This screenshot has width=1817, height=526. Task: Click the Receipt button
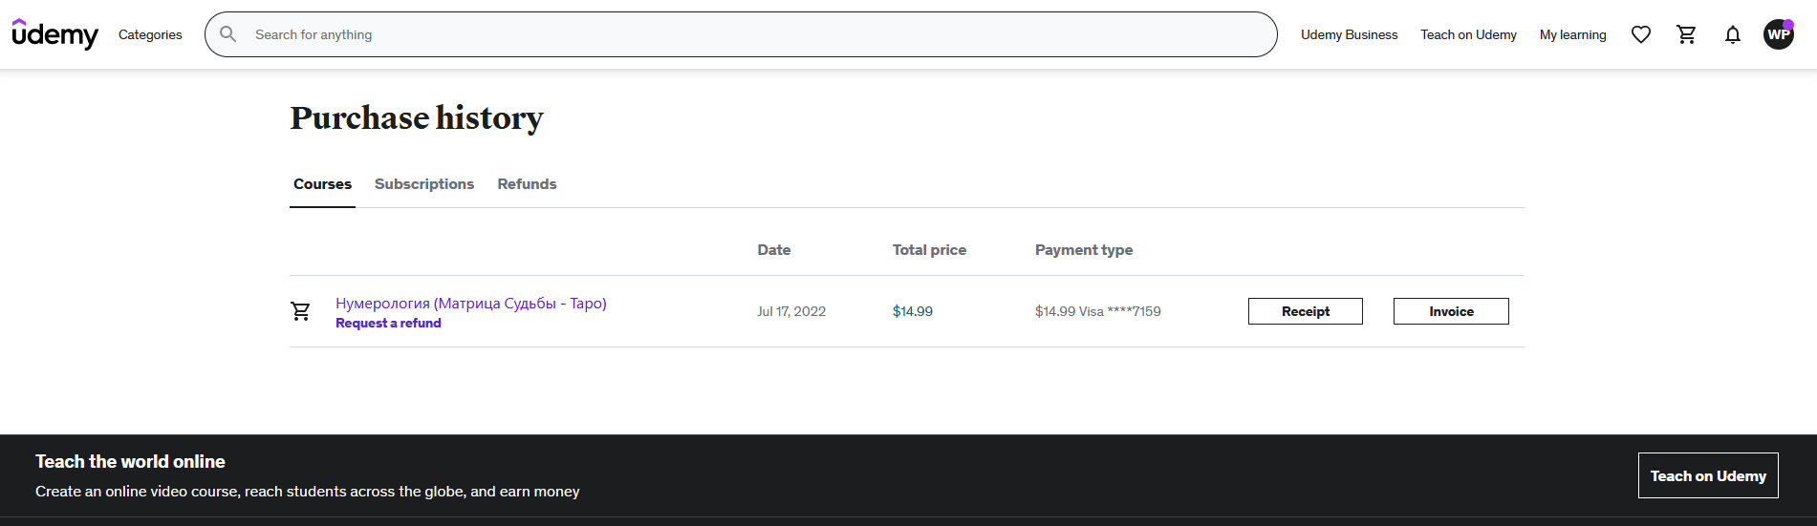click(1305, 311)
